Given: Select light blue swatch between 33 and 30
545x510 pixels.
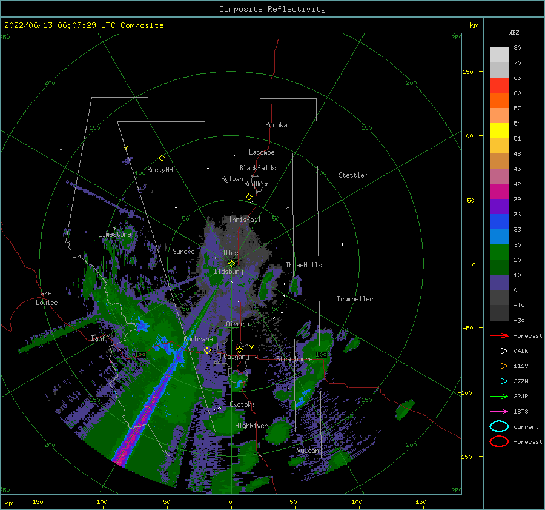Looking at the screenshot, I should [499, 237].
